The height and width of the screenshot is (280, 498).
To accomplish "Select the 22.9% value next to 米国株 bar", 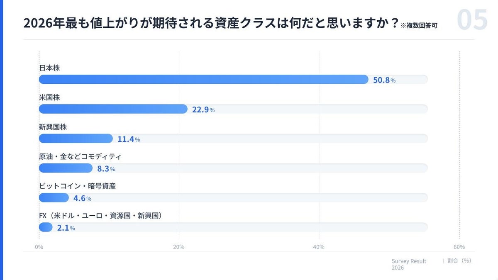I will 203,110.
